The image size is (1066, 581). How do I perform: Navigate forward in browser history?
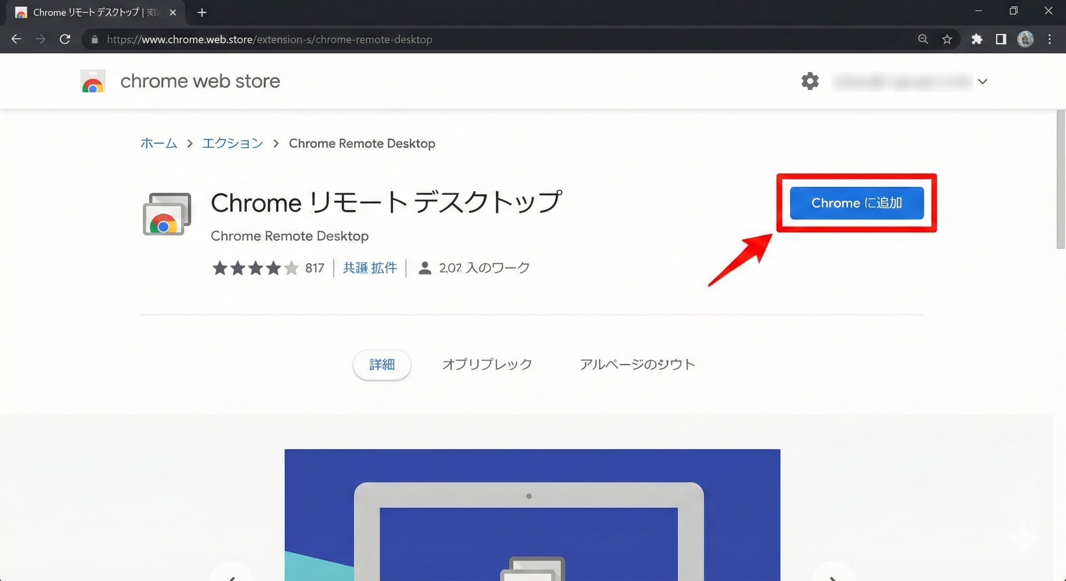(x=41, y=39)
